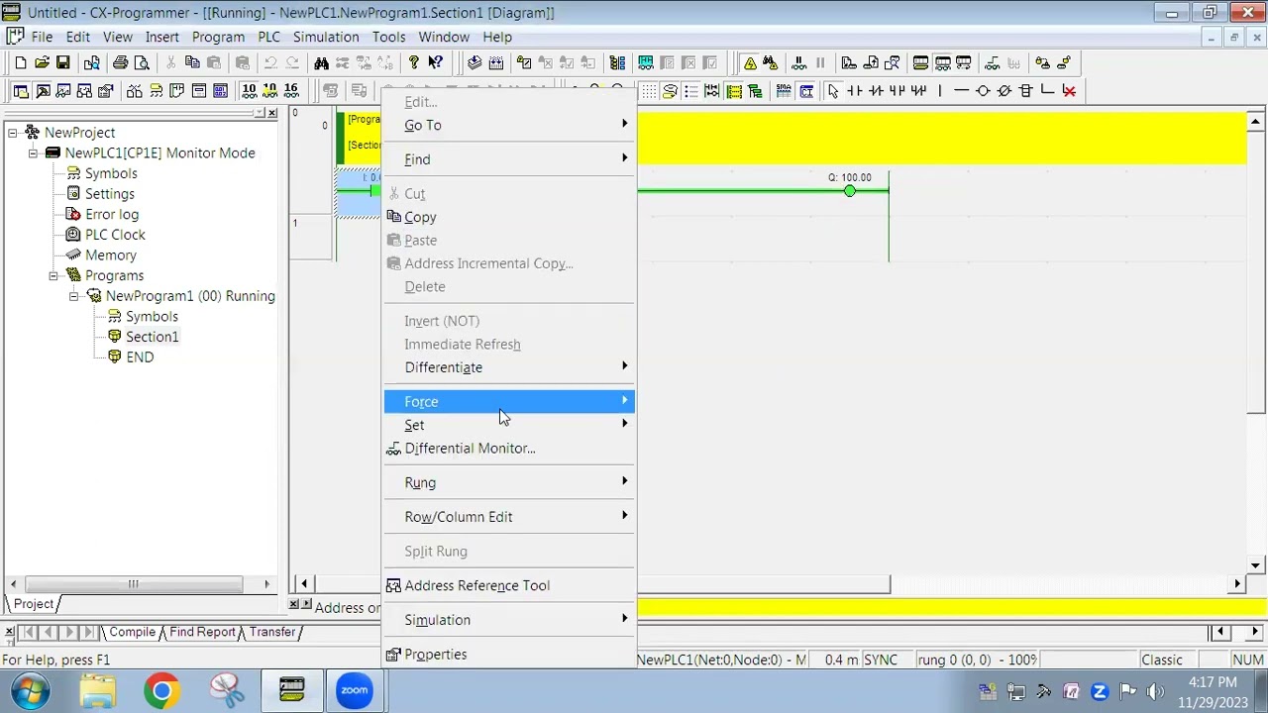The image size is (1268, 713).
Task: Select the New Horizontal line tool
Action: (x=961, y=91)
